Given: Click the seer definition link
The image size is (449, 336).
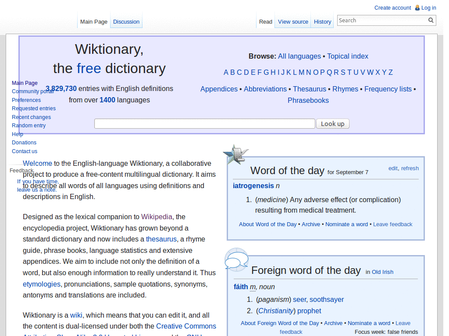Looking at the screenshot, I should pyautogui.click(x=299, y=300).
